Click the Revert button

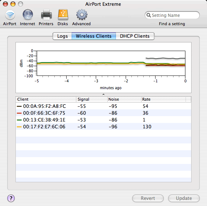click(148, 198)
